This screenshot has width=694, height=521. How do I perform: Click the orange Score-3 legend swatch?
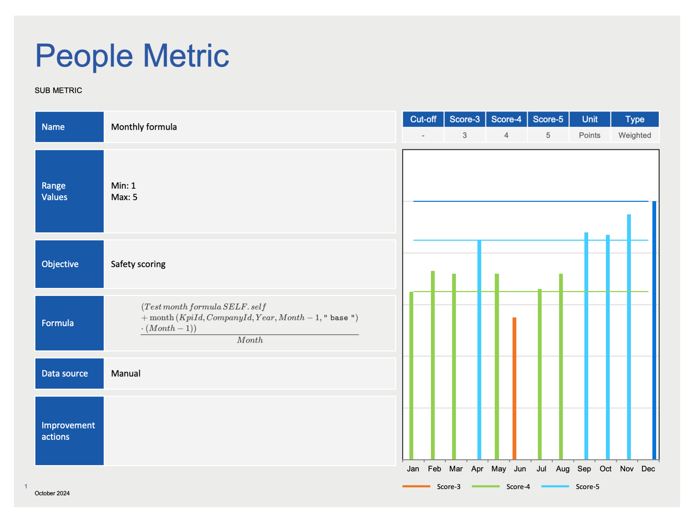(x=416, y=486)
